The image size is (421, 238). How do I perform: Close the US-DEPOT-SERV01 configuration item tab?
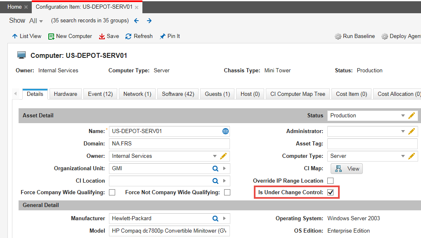click(137, 7)
